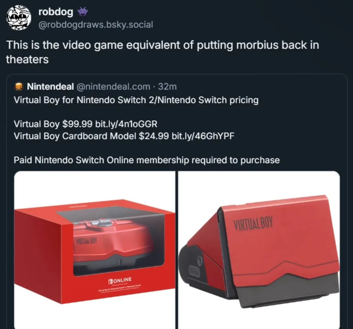
Task: Open the bit.ly/4n1oGGR link
Action: pos(126,124)
